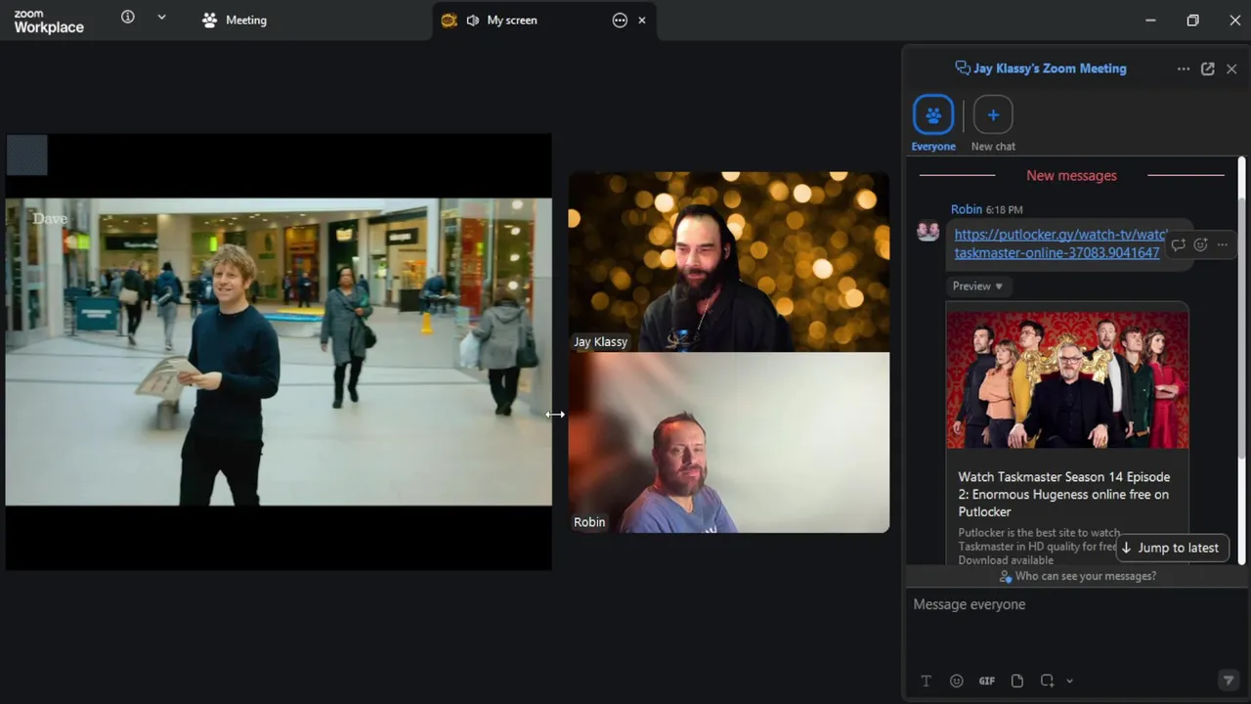Minimize the Zoom window
1251x704 pixels.
click(1150, 20)
